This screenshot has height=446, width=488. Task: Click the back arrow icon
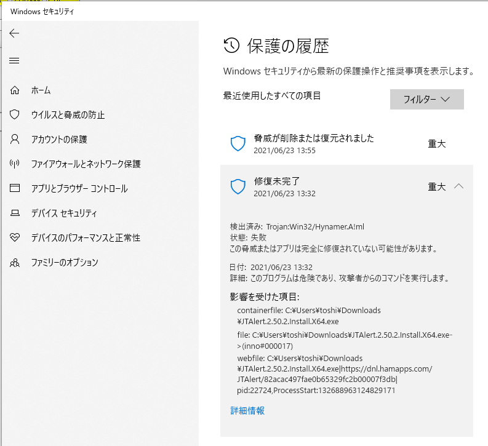click(x=14, y=33)
